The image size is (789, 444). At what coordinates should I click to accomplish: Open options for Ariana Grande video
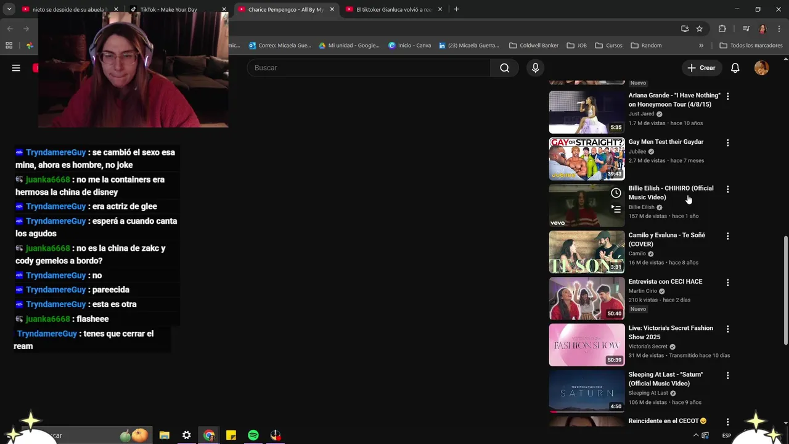727,97
